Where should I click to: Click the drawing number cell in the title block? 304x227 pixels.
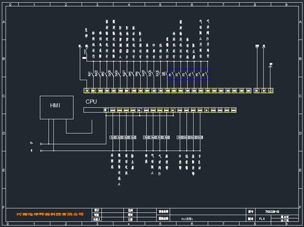(277, 212)
